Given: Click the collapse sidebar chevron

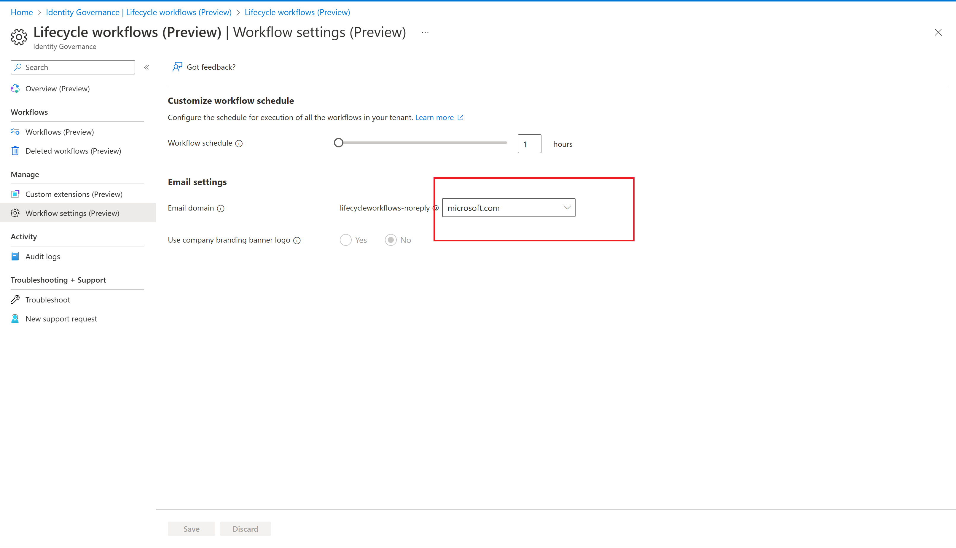Looking at the screenshot, I should (146, 67).
